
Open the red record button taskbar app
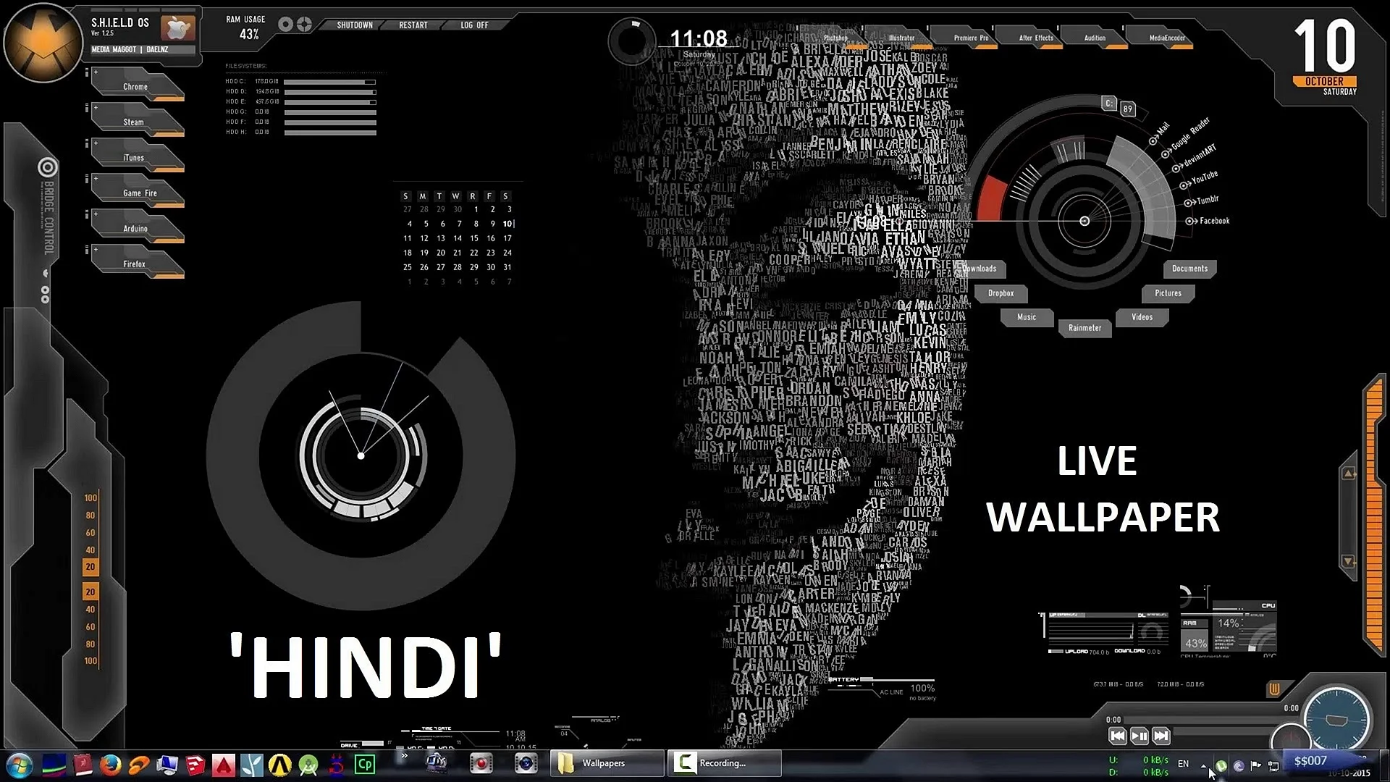coord(481,763)
